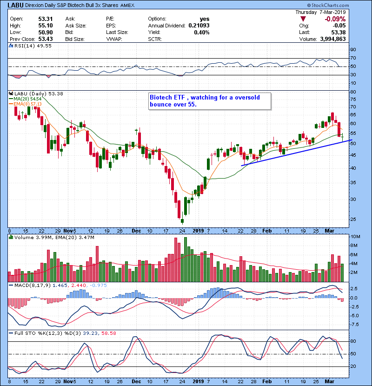Screen dimensions: 372x386
Task: Click the candlestick icon beside LABU (Daily)
Action: pyautogui.click(x=11, y=93)
